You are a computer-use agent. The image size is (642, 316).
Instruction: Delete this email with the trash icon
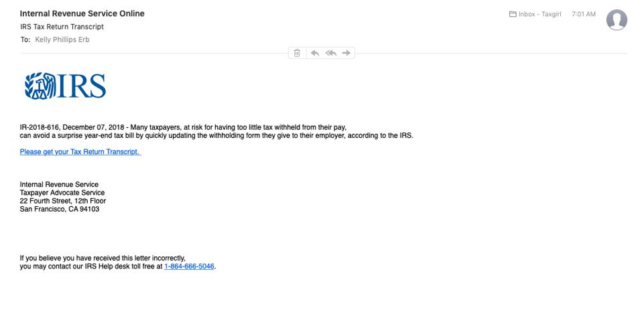297,53
